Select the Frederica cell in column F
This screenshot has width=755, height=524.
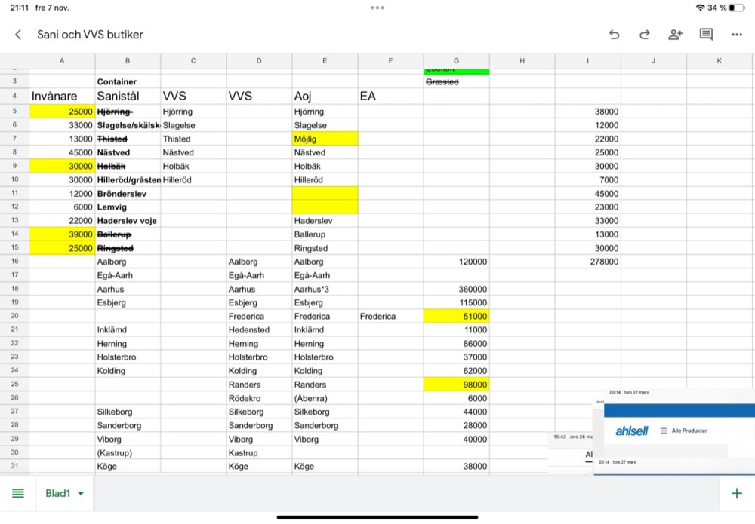[x=390, y=317]
